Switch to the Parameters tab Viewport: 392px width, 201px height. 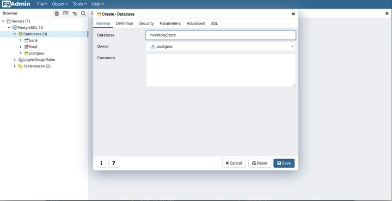point(170,23)
